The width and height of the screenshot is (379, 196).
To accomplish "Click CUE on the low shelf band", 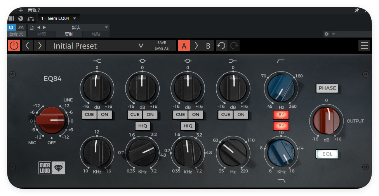I will click(x=226, y=115).
